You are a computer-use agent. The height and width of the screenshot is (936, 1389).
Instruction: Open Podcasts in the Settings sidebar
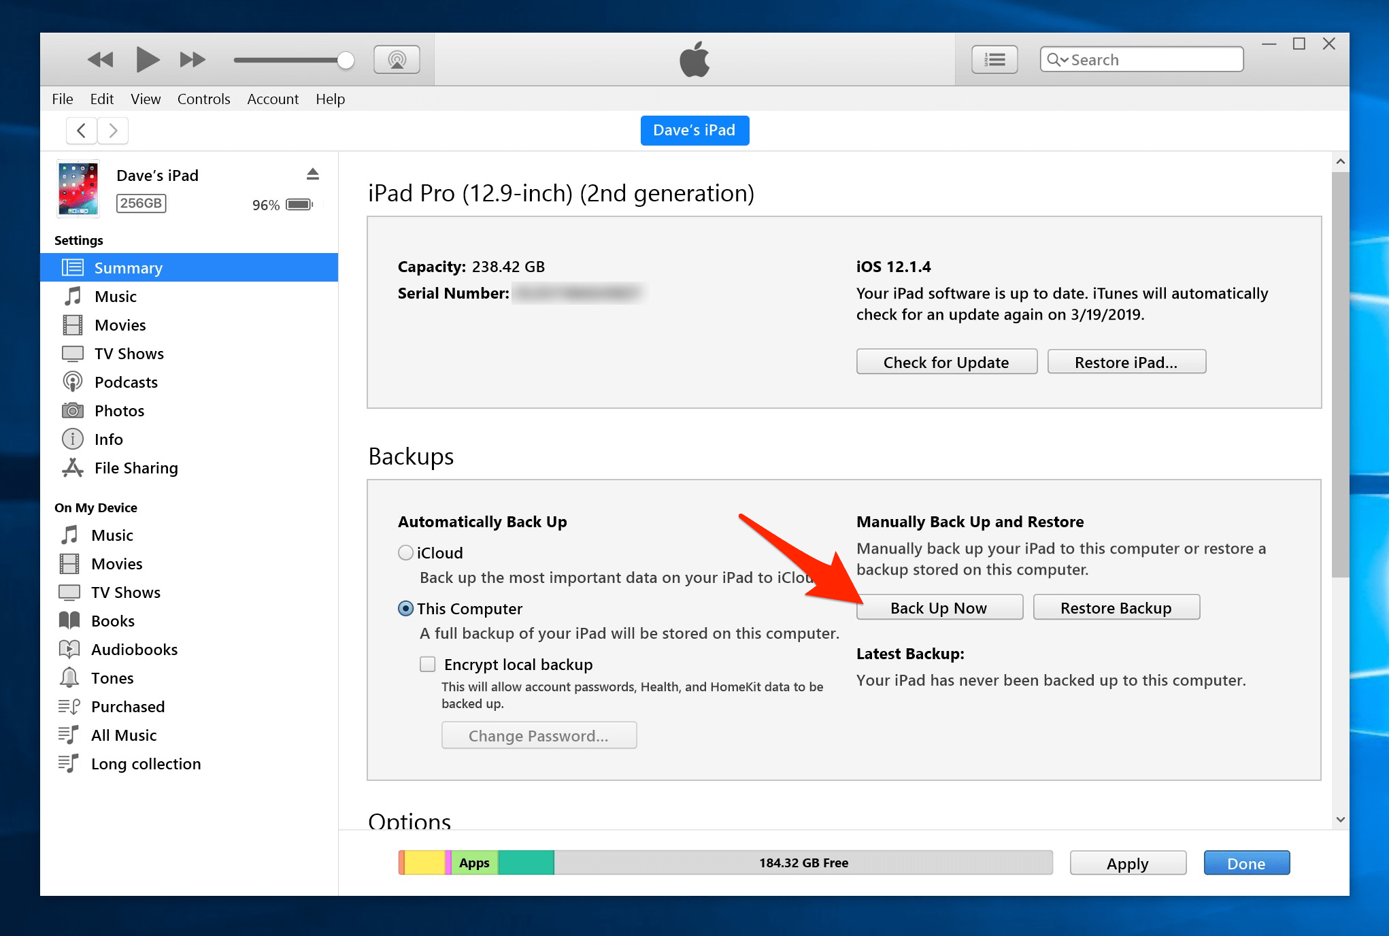(126, 382)
